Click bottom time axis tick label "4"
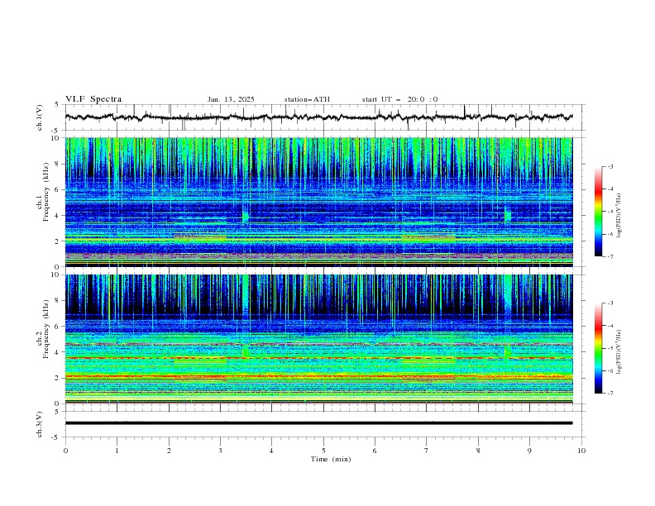Viewport: 655px width, 506px height. 271,451
